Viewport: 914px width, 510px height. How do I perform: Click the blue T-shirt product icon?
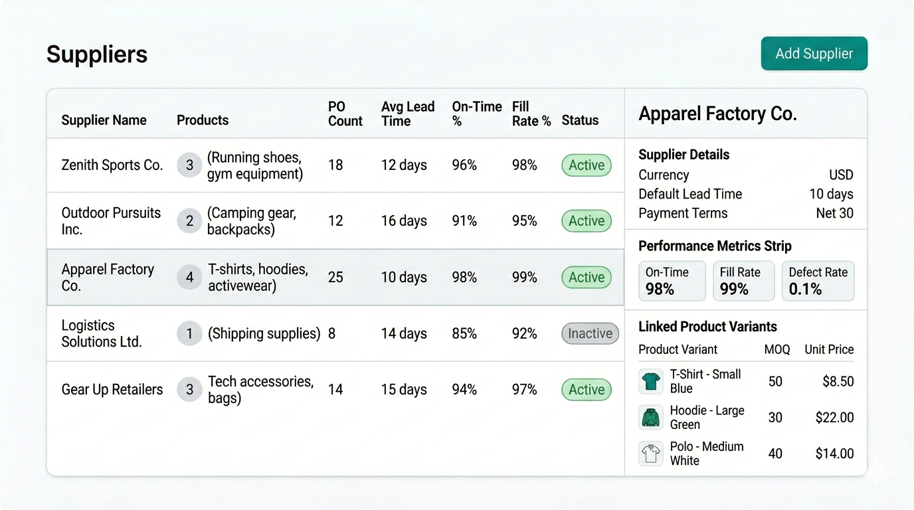point(651,382)
